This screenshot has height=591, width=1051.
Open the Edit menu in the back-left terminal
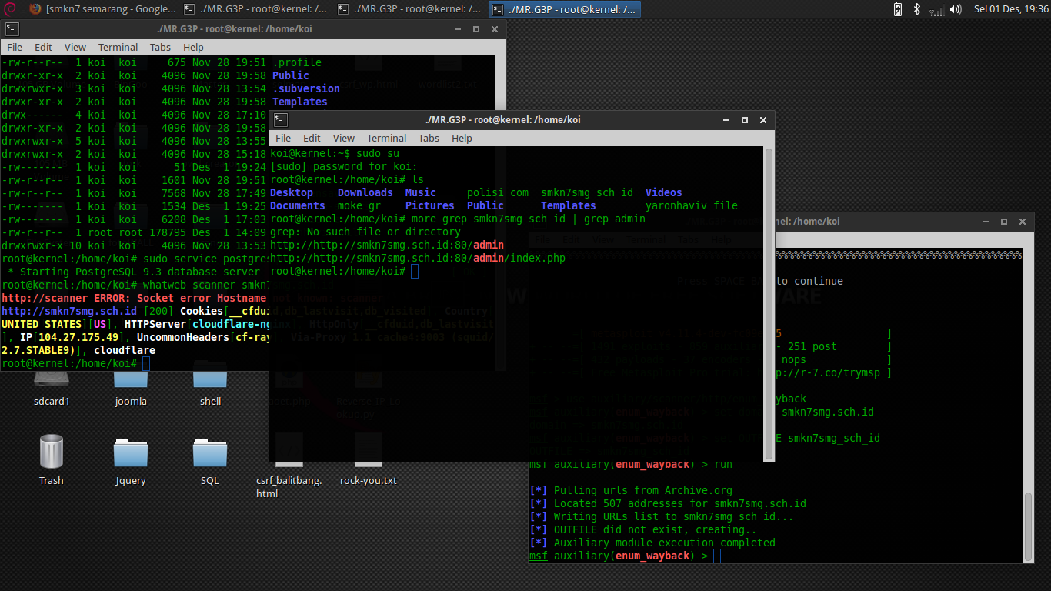pos(43,48)
